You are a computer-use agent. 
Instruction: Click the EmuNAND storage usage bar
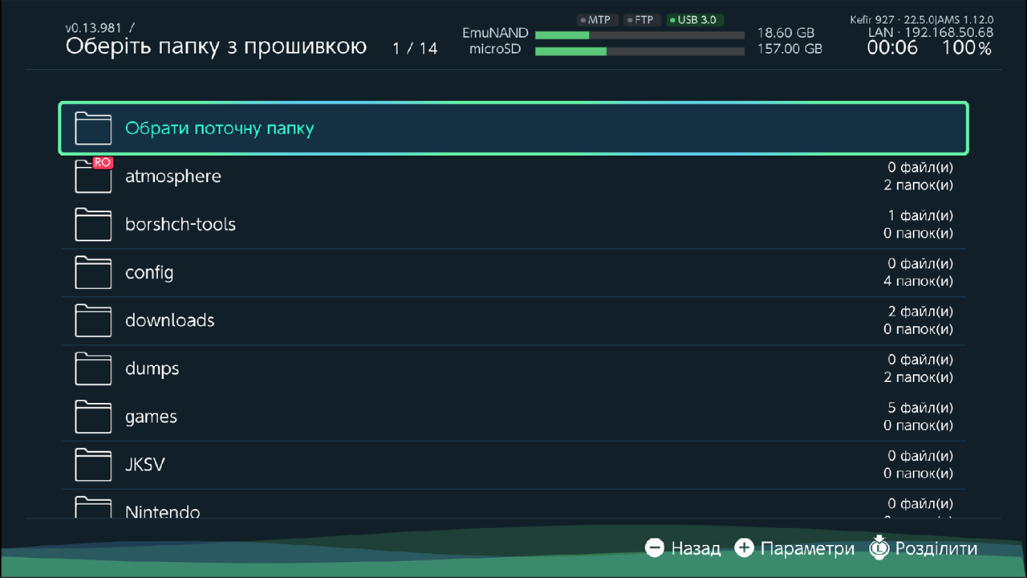(x=639, y=35)
